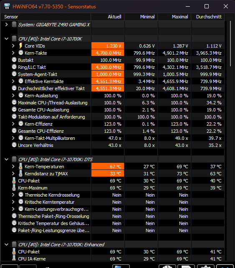
Task: Click the Durchschnitt column header
Action: point(208,17)
